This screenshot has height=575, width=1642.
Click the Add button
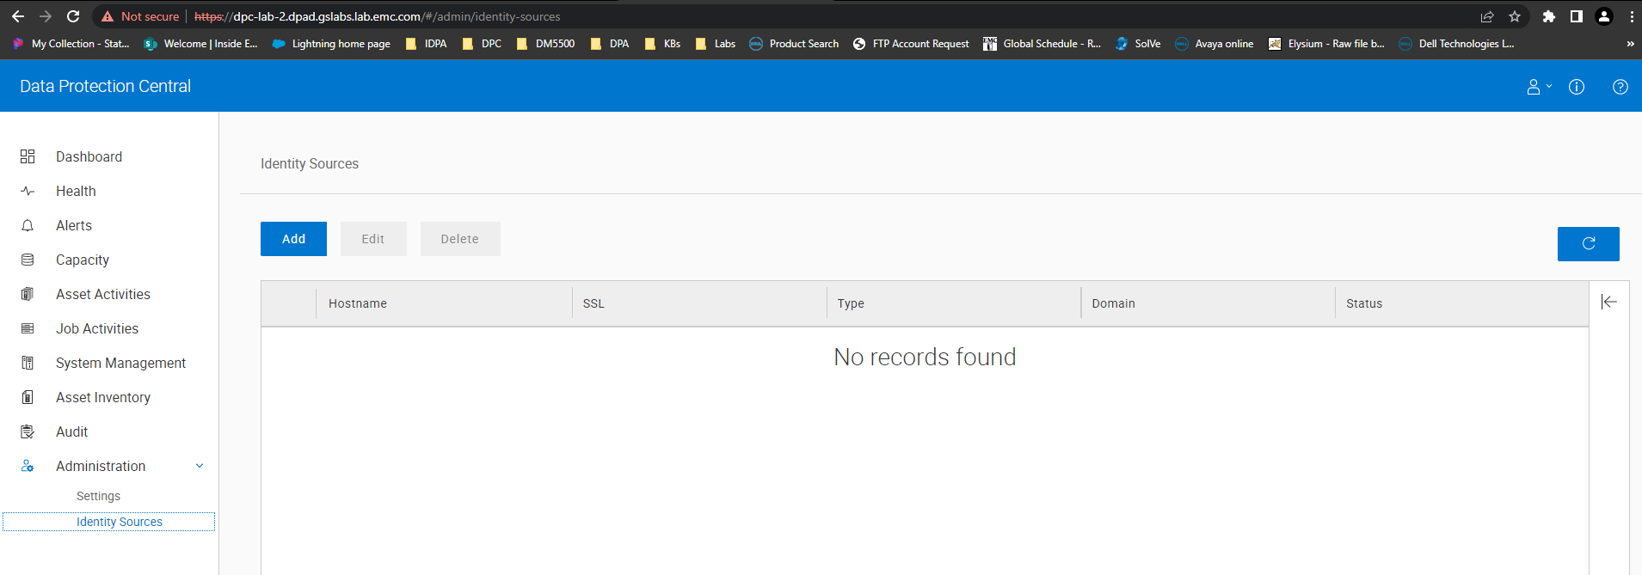point(293,239)
